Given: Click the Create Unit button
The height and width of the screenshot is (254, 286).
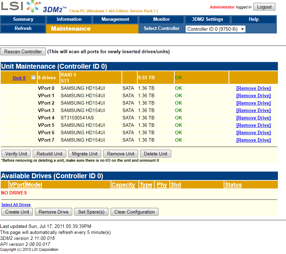Looking at the screenshot, I should pos(17,212).
